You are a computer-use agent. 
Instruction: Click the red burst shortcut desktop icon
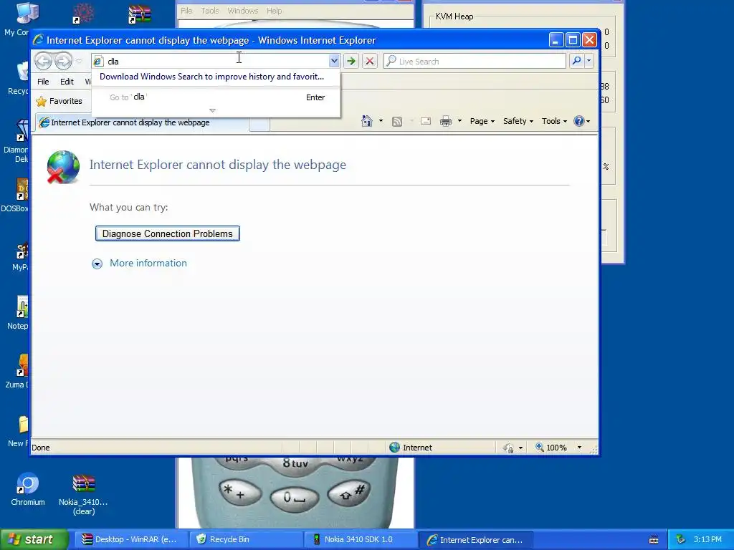pos(83,14)
